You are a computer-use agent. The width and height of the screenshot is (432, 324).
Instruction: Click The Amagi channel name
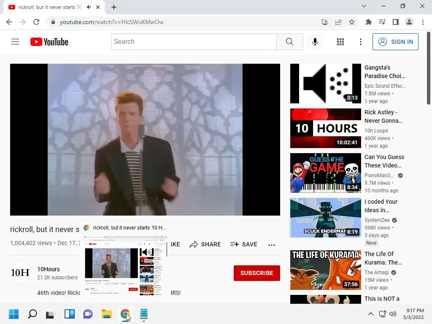[377, 273]
